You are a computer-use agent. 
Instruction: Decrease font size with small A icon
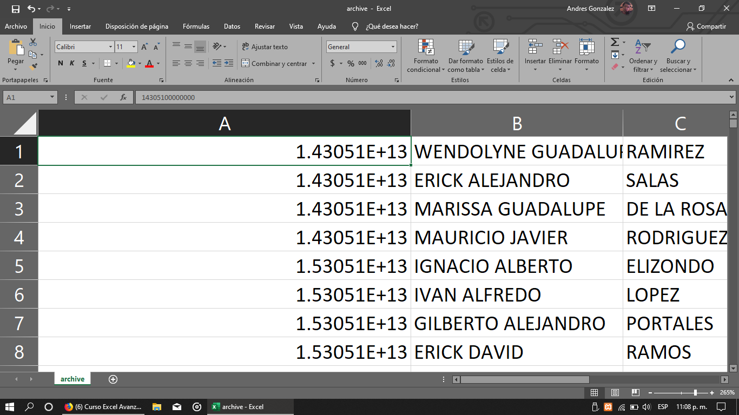[156, 47]
